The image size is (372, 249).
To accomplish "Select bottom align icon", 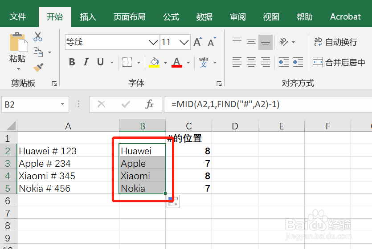I will pyautogui.click(x=266, y=42).
